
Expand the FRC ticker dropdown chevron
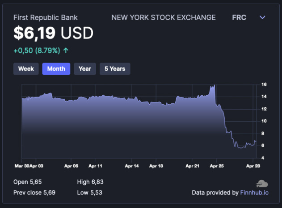(262, 17)
